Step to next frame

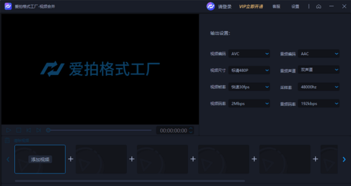pos(39,130)
